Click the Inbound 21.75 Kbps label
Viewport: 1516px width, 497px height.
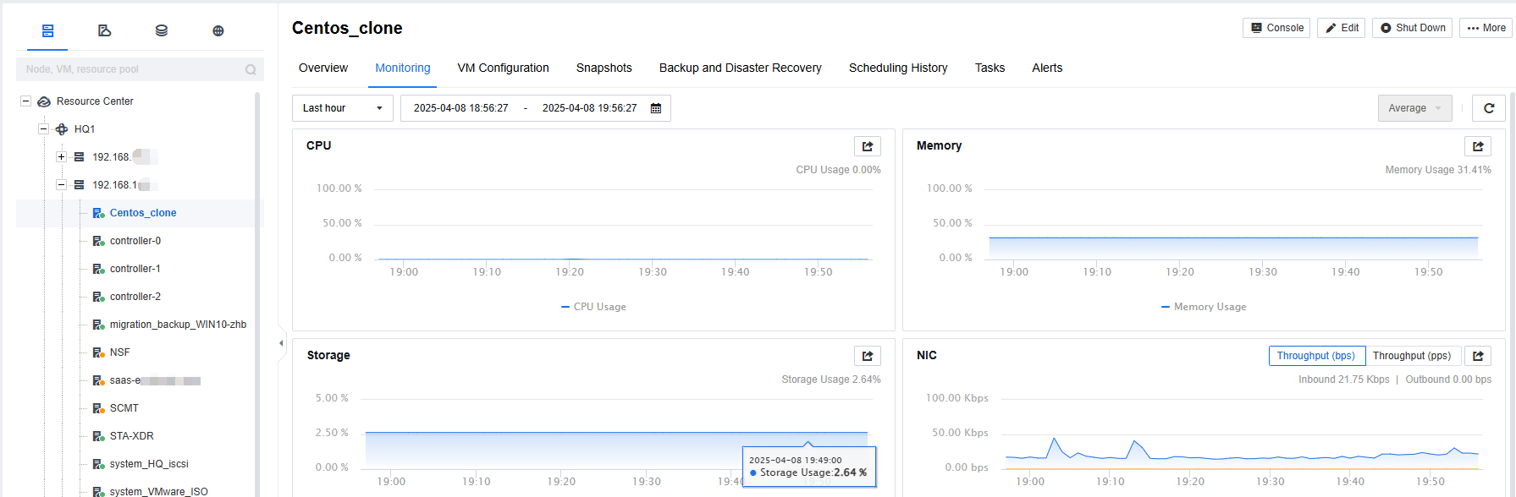pyautogui.click(x=1344, y=380)
